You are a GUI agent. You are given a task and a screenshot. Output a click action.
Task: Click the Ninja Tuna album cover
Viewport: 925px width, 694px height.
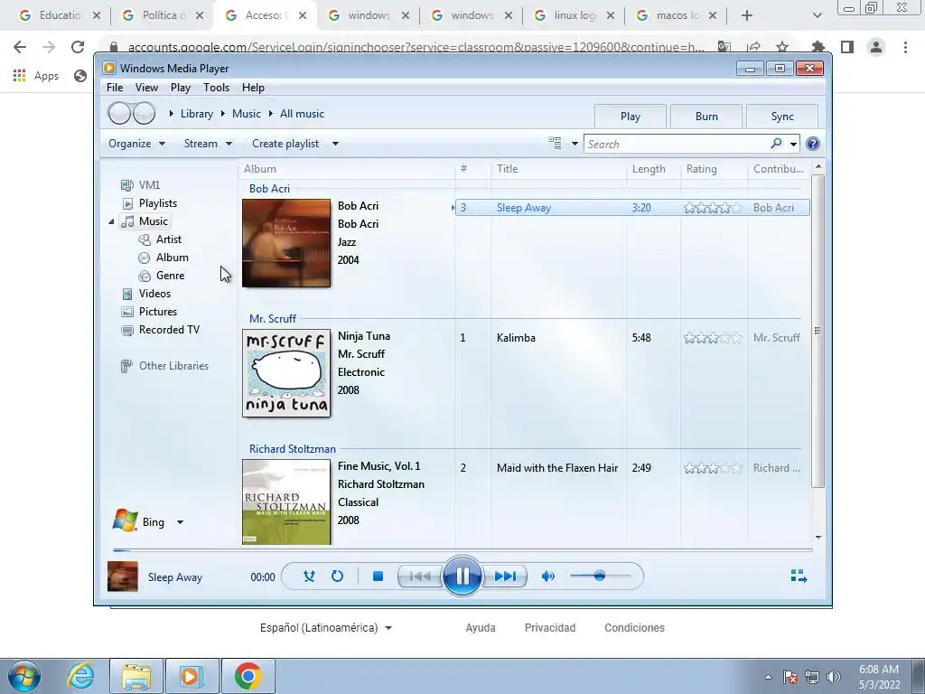(x=286, y=373)
